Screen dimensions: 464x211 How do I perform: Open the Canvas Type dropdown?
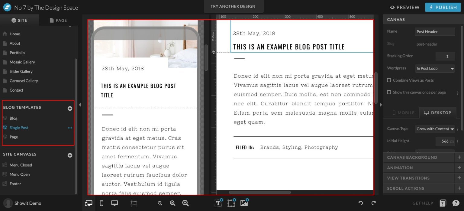pos(435,129)
